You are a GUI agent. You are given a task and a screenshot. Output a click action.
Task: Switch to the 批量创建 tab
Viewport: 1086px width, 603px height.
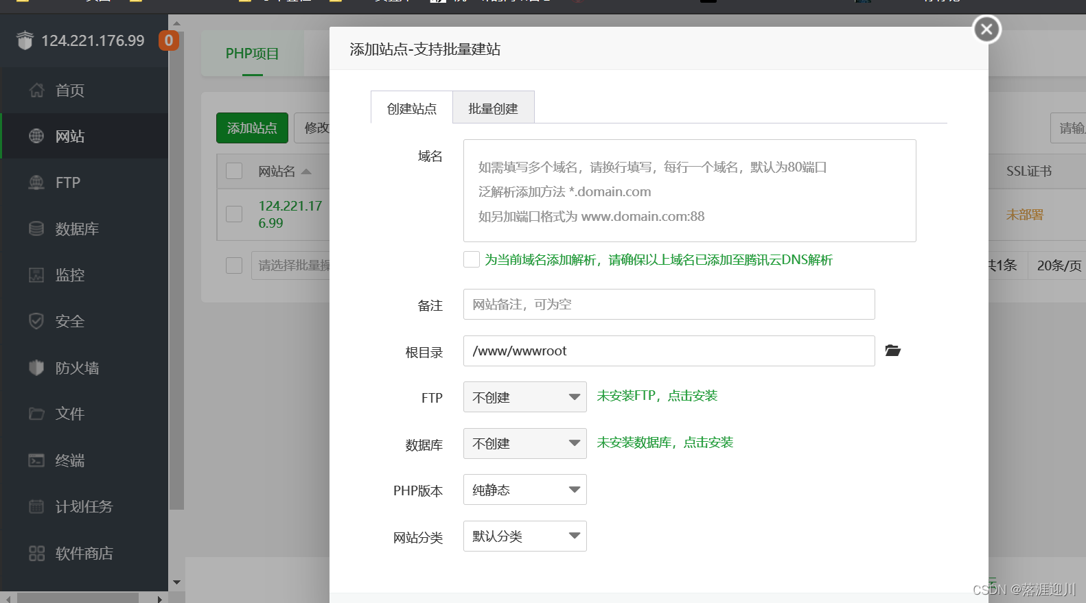(x=494, y=108)
